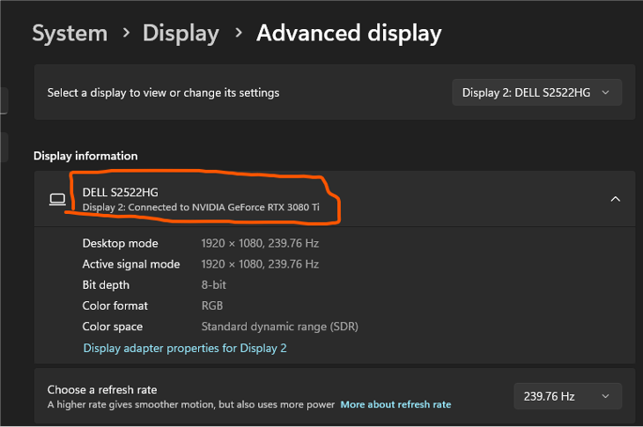Collapse the DELL S2522HG information section

(x=615, y=199)
